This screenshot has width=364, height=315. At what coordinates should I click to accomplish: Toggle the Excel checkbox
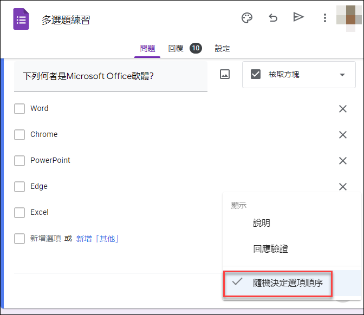pyautogui.click(x=19, y=213)
